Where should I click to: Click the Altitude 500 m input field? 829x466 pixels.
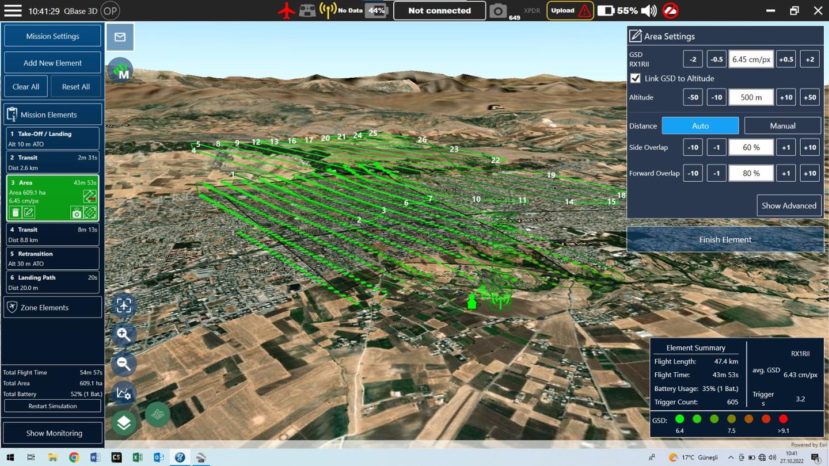(751, 97)
